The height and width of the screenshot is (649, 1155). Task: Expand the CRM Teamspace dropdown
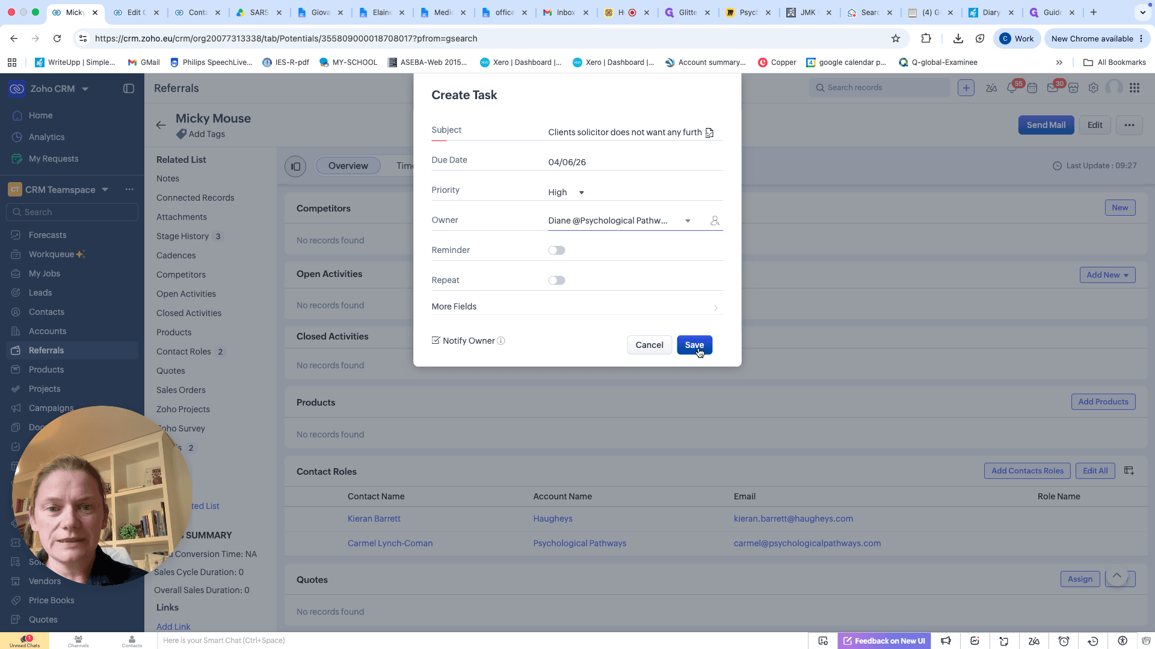[x=105, y=189]
